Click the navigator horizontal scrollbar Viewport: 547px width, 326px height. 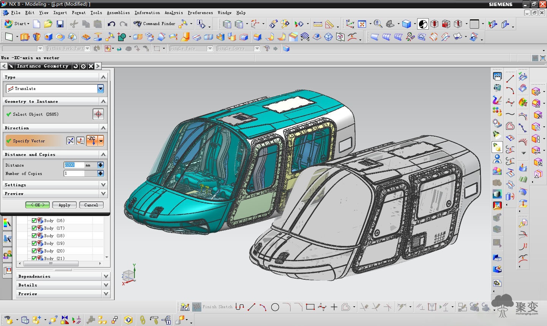point(51,263)
